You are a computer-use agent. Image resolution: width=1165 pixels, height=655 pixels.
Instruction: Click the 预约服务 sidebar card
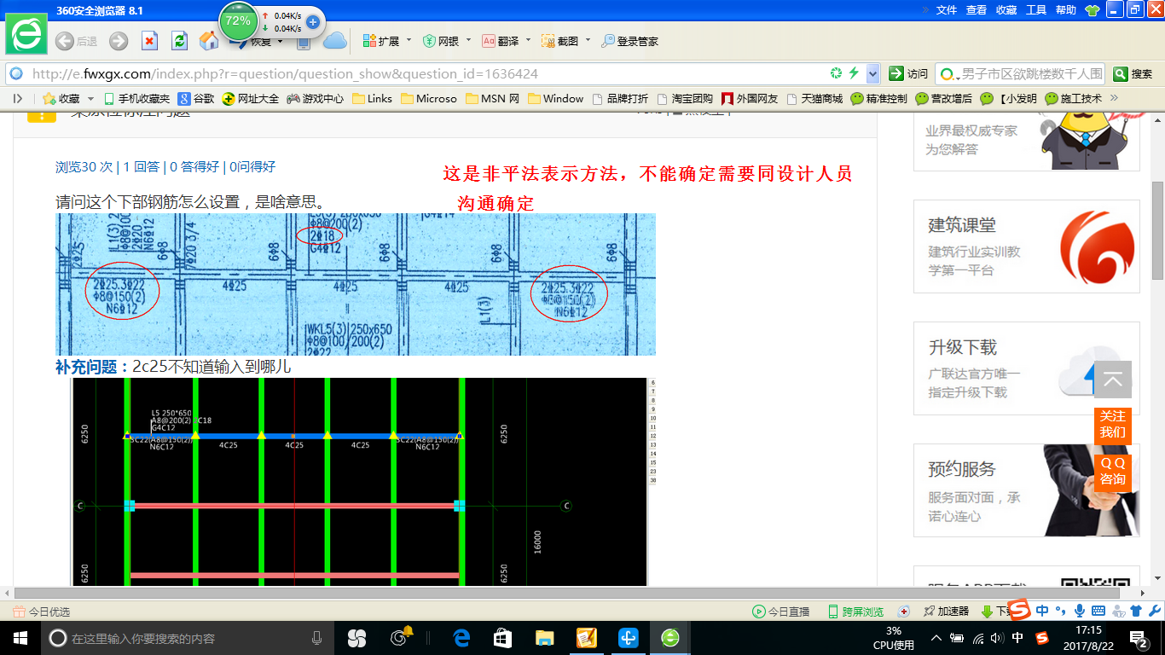point(1027,490)
